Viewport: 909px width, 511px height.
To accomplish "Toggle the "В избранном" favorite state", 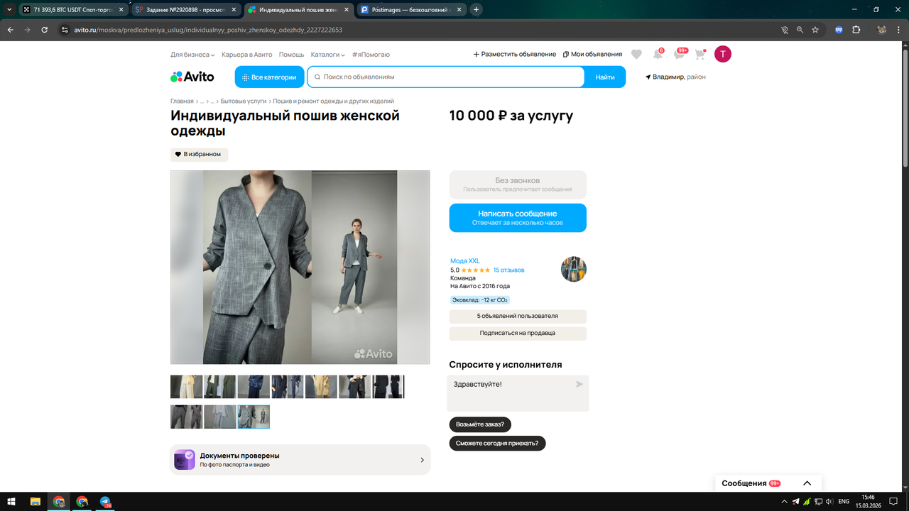I will click(x=199, y=154).
